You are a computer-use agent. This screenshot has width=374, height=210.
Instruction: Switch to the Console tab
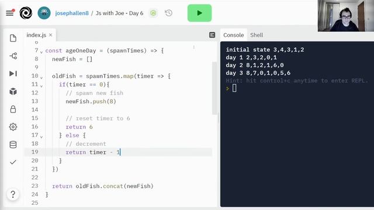coord(234,35)
